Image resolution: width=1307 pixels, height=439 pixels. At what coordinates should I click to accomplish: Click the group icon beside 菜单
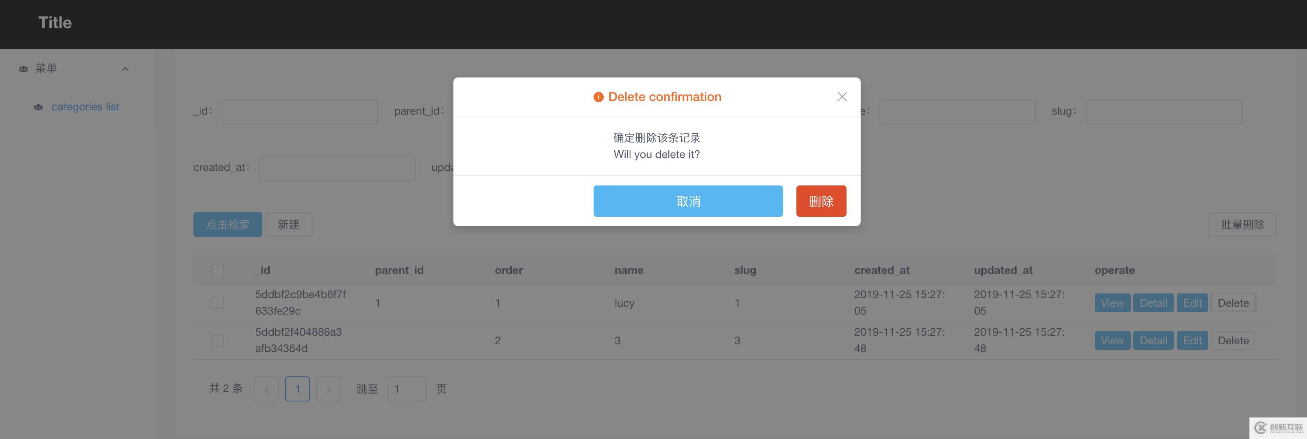(23, 68)
